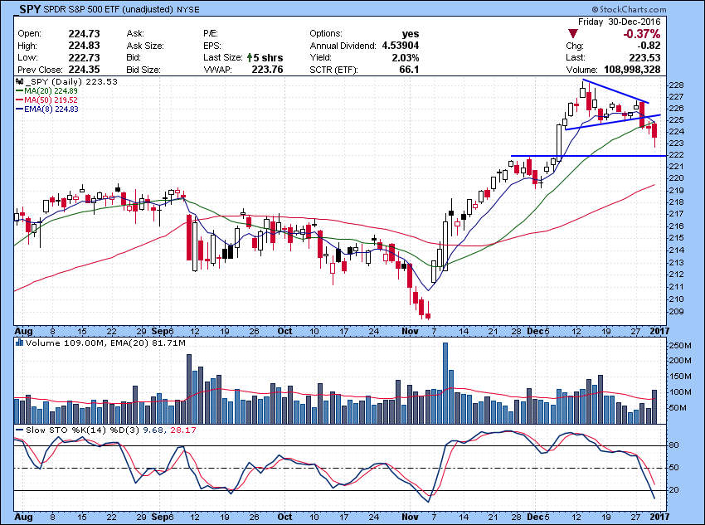Click the tallest volume bar in November
Image resolution: width=705 pixels, height=525 pixels.
pos(445,383)
